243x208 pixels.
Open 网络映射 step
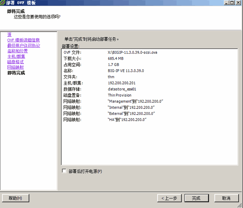coord(15,67)
